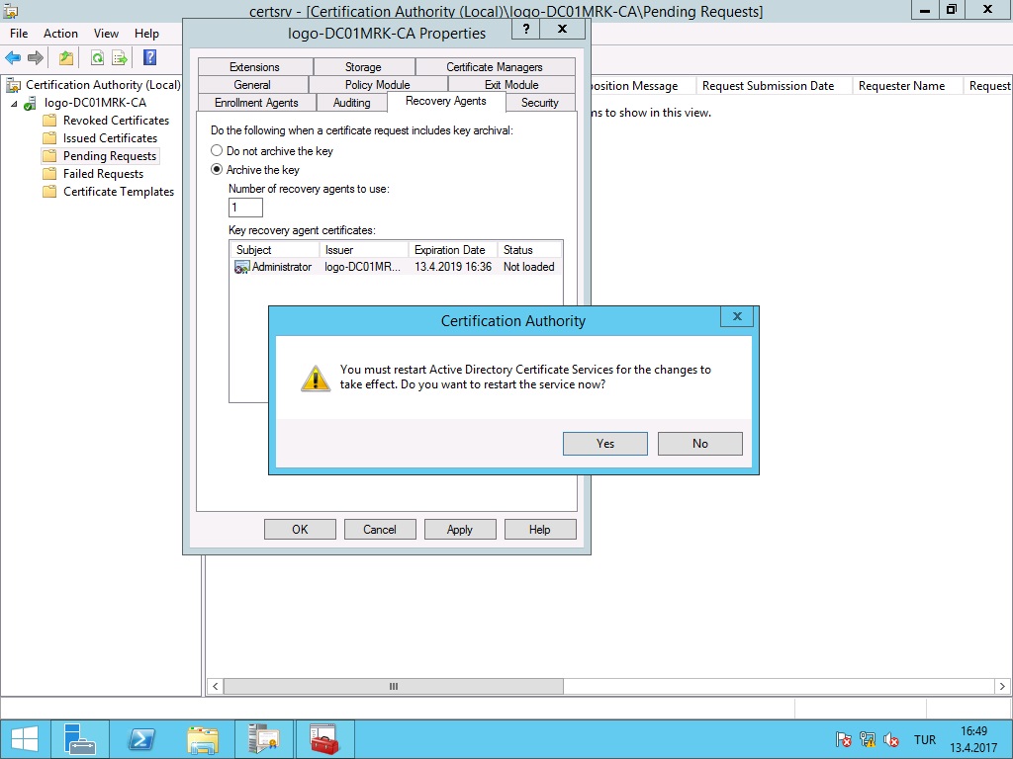This screenshot has height=759, width=1013.
Task: Click the Request Submission Date column header
Action: (x=774, y=86)
